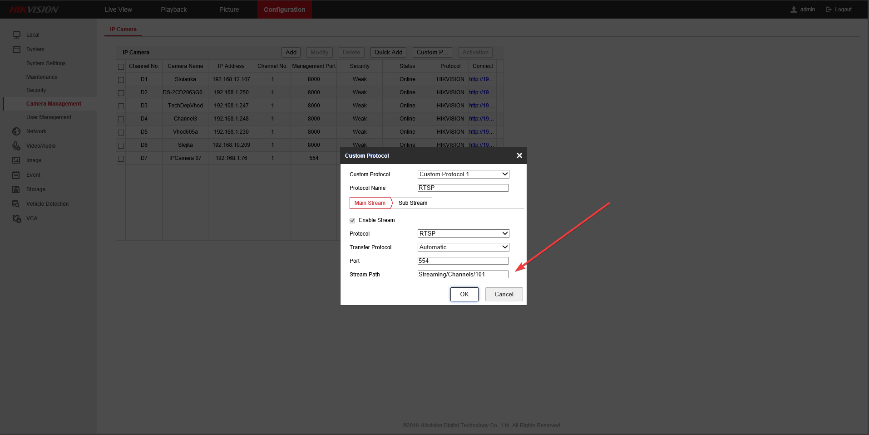
Task: Click the Port input field
Action: click(463, 261)
